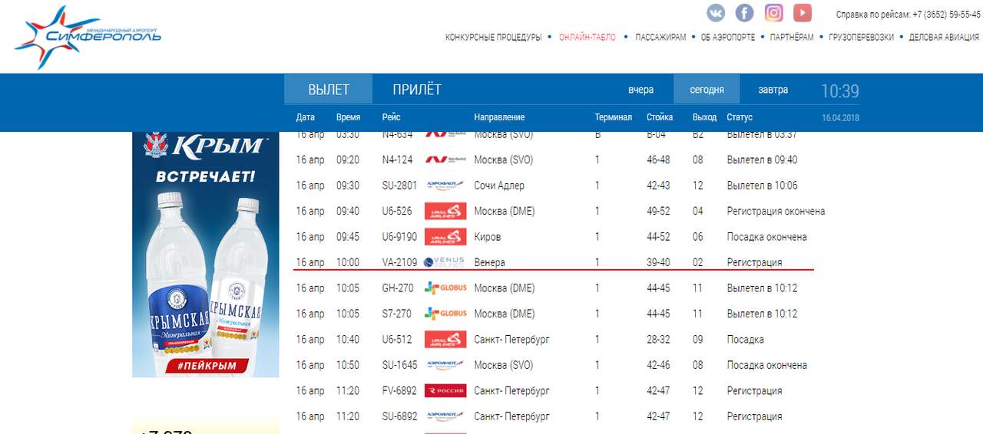Viewport: 983px width, 434px height.
Task: Open the ПАРТНЁРАМ menu item
Action: coord(792,37)
